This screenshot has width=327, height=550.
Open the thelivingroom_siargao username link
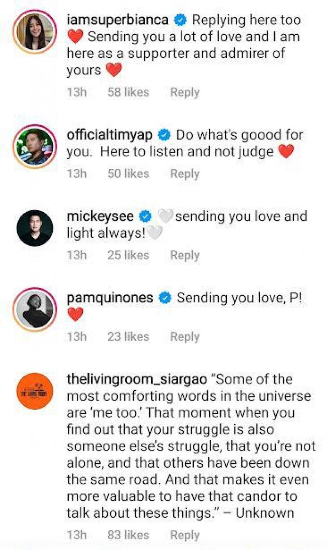click(x=137, y=379)
